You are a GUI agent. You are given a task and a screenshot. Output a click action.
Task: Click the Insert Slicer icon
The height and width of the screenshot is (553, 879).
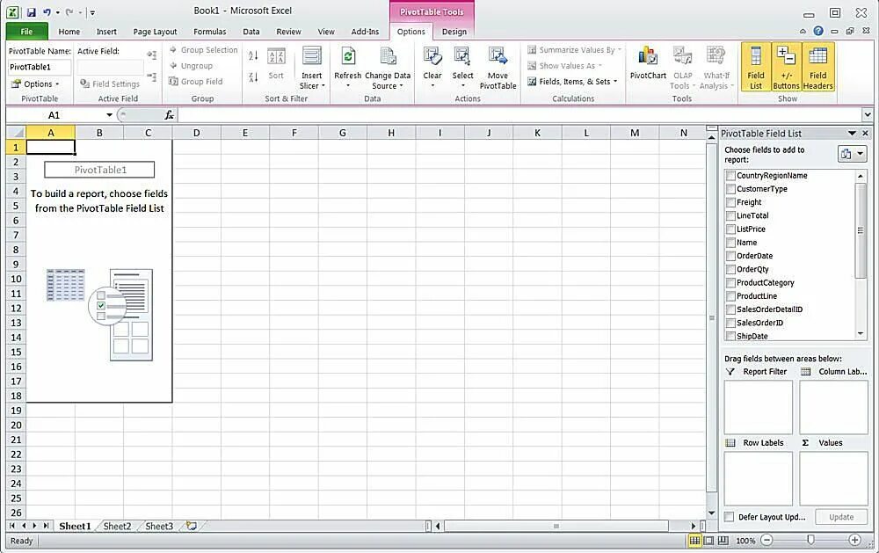312,56
